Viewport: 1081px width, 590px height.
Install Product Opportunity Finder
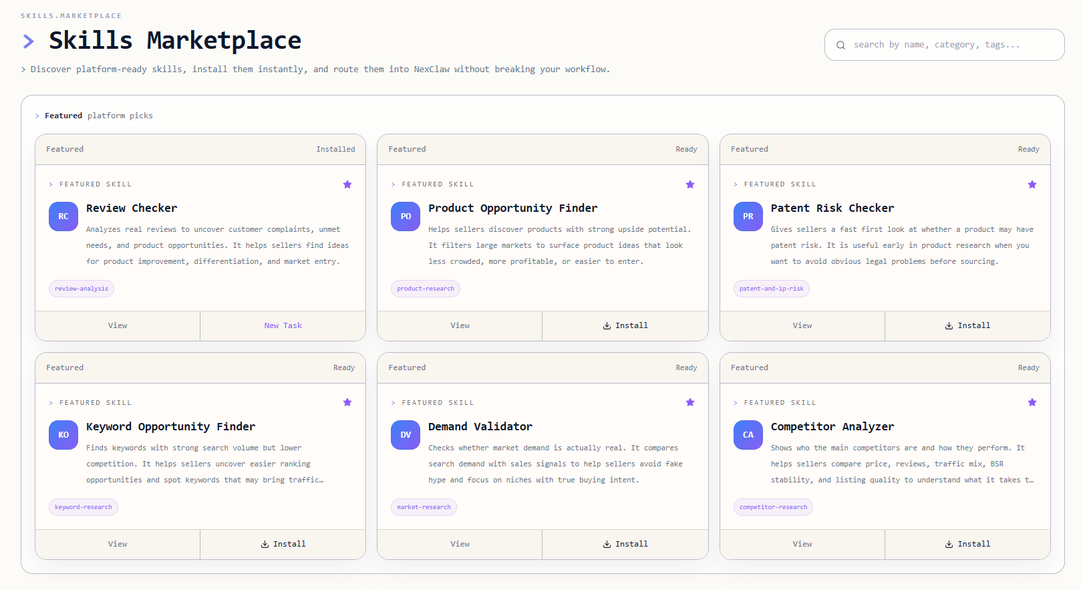pos(625,325)
